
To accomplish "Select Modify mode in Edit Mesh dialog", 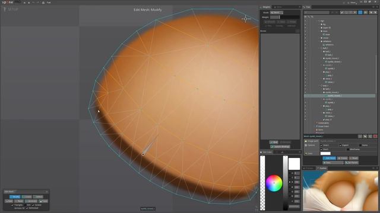I will click(15, 197).
